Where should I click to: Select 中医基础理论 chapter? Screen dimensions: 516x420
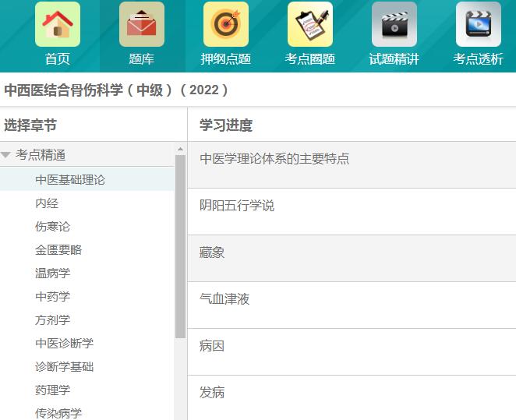pyautogui.click(x=87, y=179)
